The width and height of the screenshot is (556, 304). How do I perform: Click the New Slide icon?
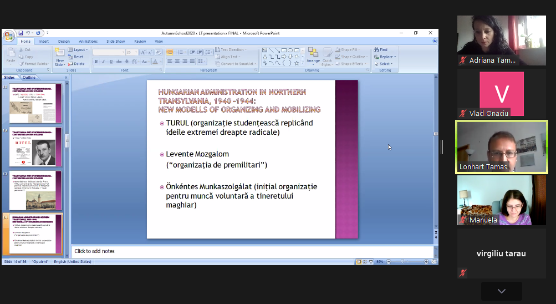(59, 53)
